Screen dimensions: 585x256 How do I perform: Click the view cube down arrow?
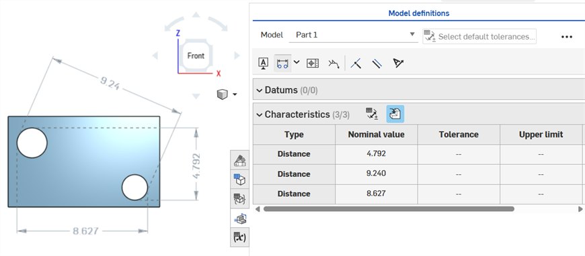tap(196, 97)
